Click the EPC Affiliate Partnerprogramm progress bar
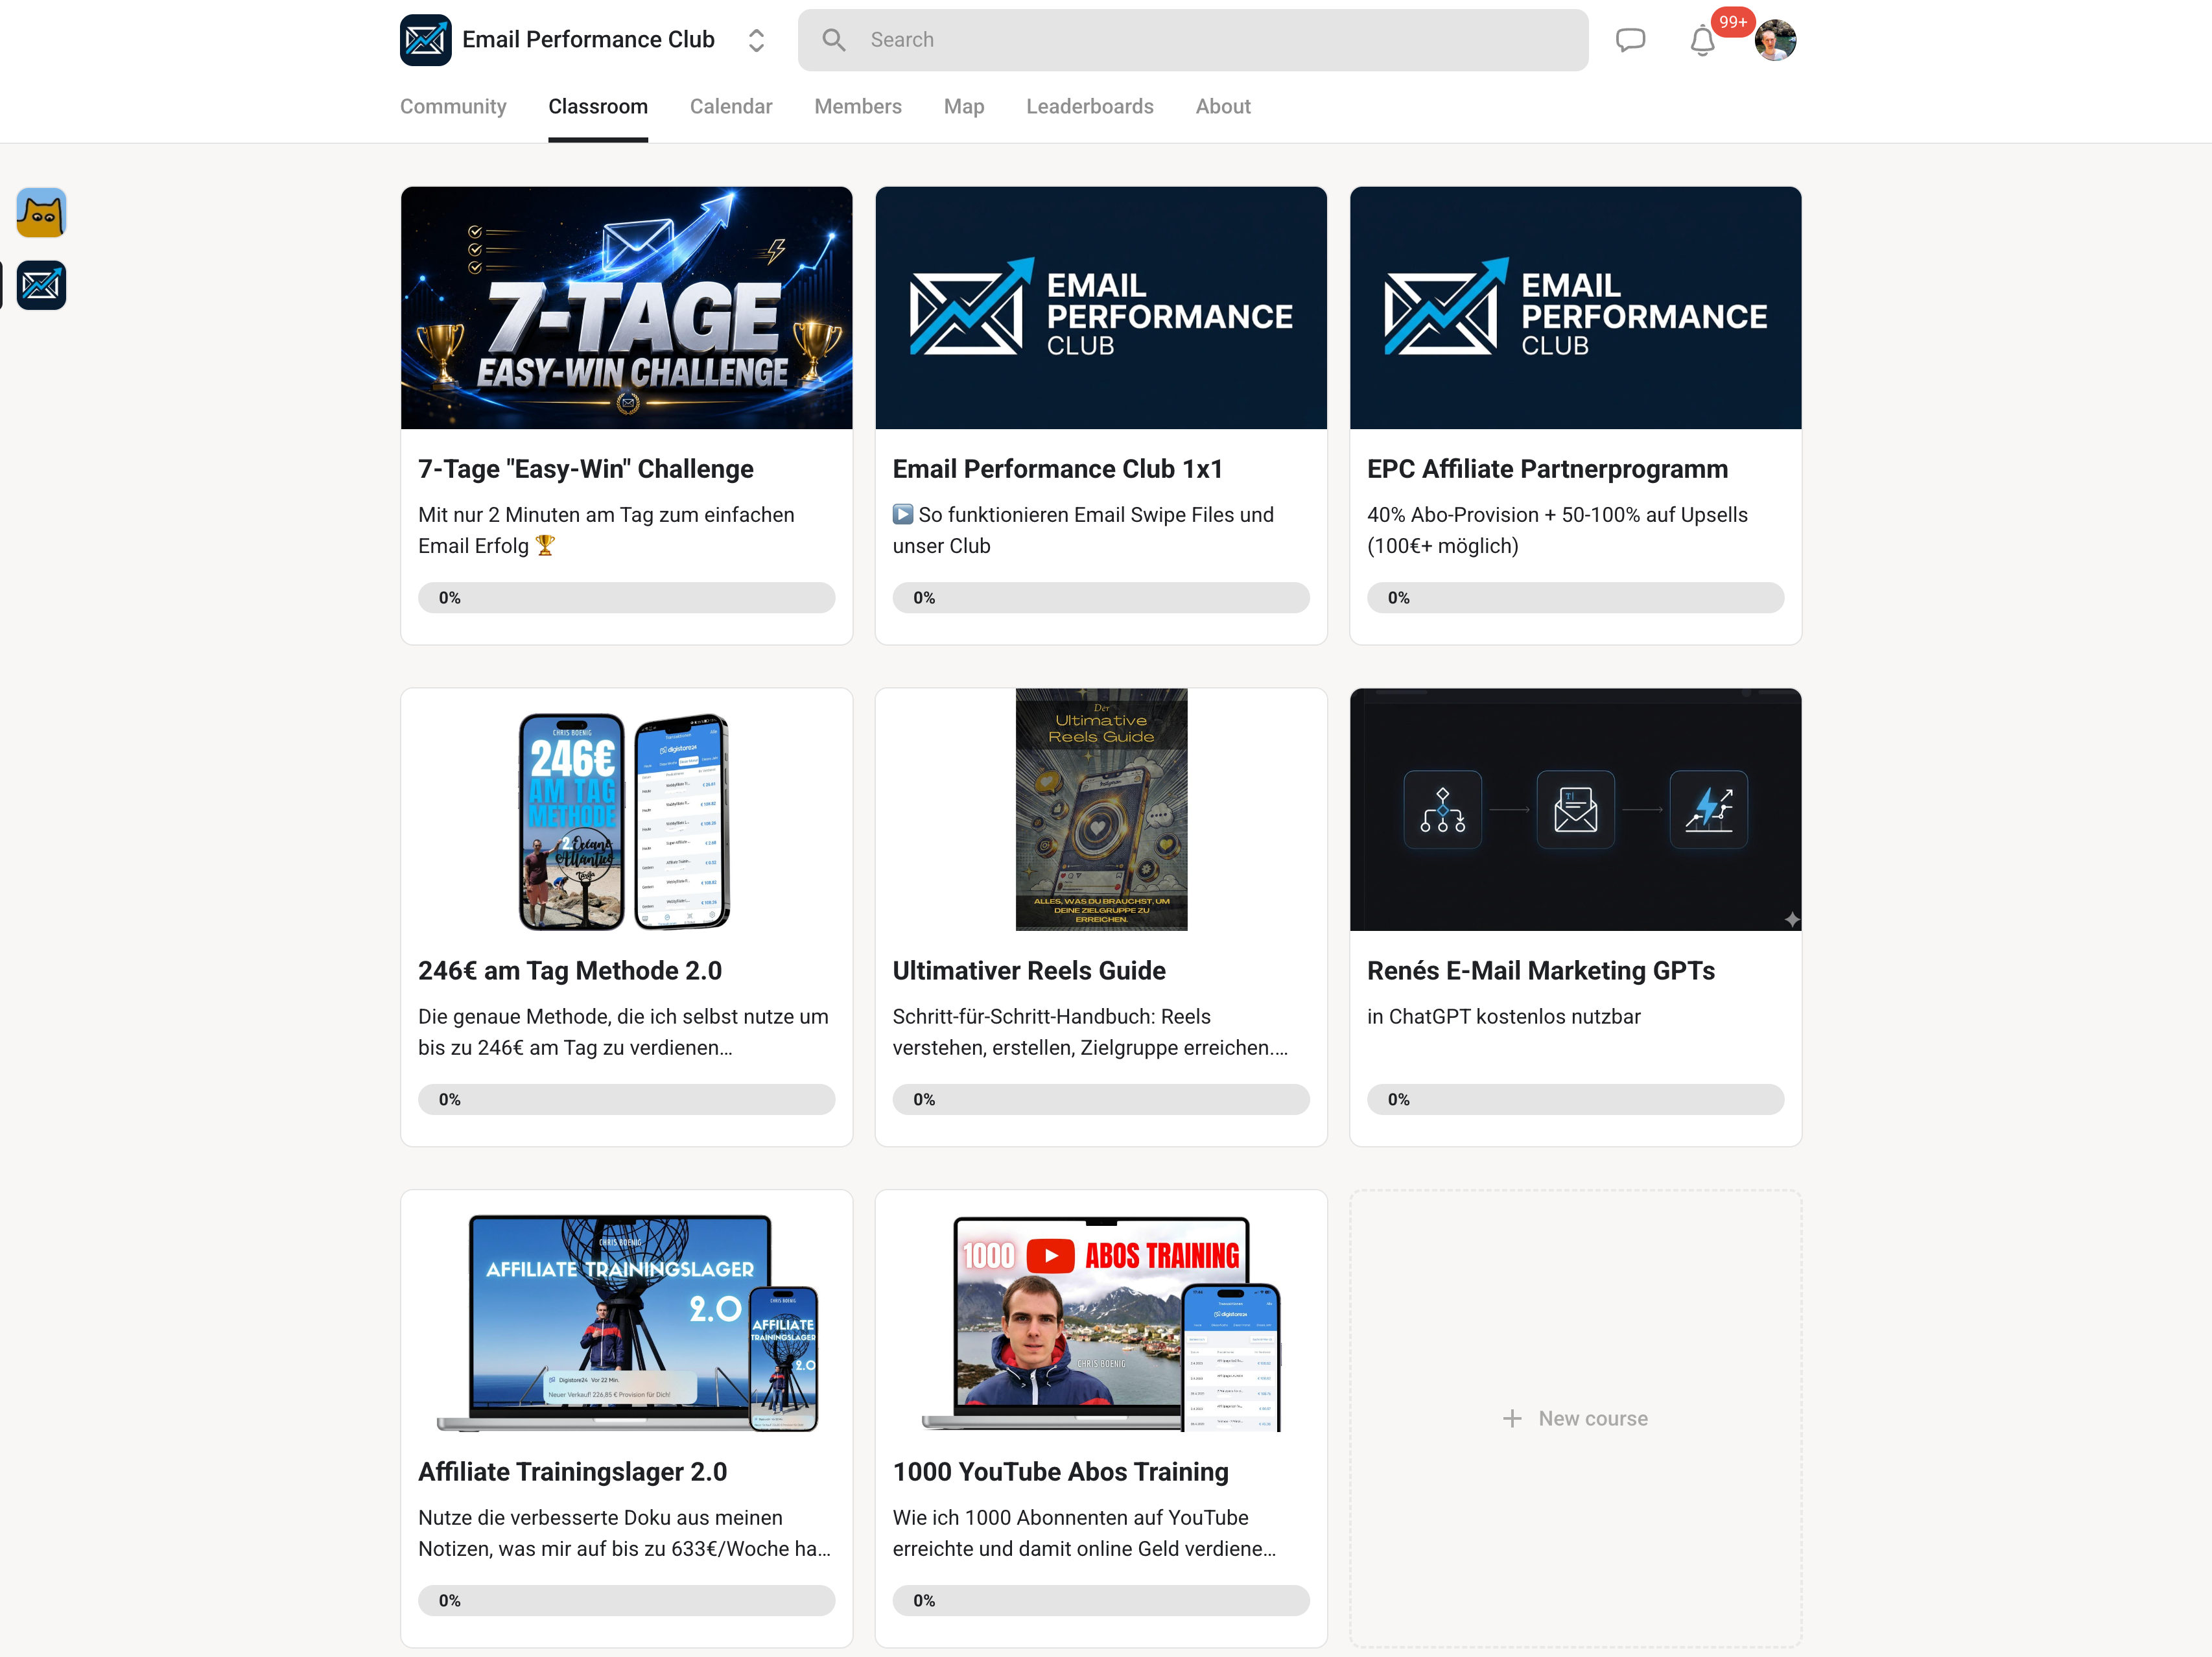The height and width of the screenshot is (1657, 2212). (1576, 598)
